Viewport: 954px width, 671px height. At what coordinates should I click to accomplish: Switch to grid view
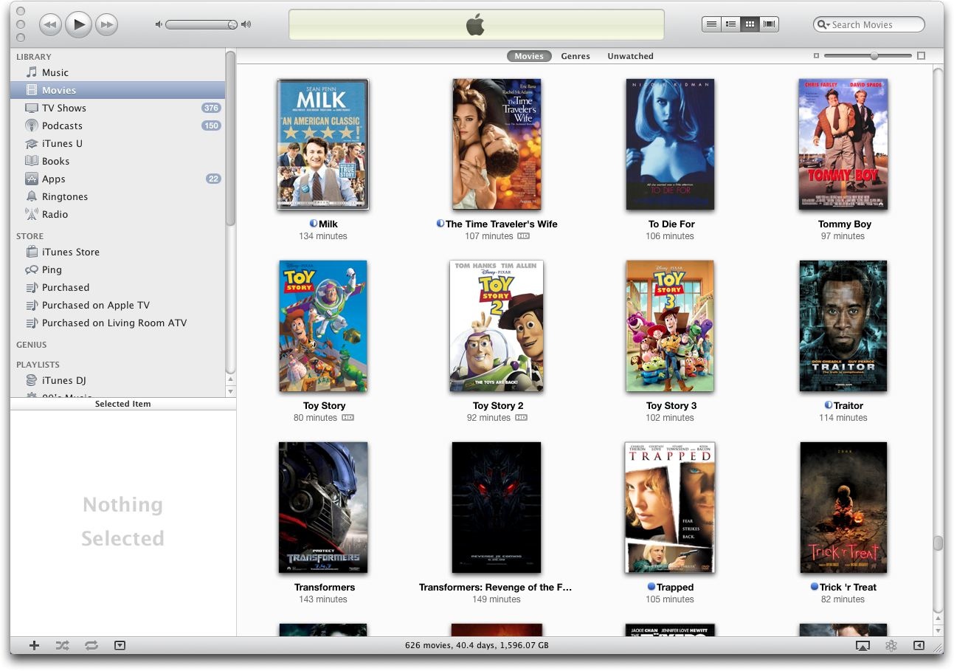750,24
